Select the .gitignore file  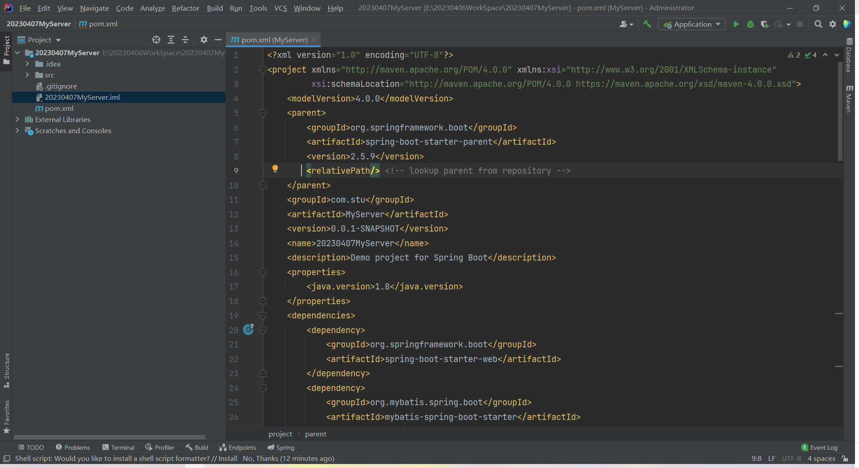click(61, 86)
